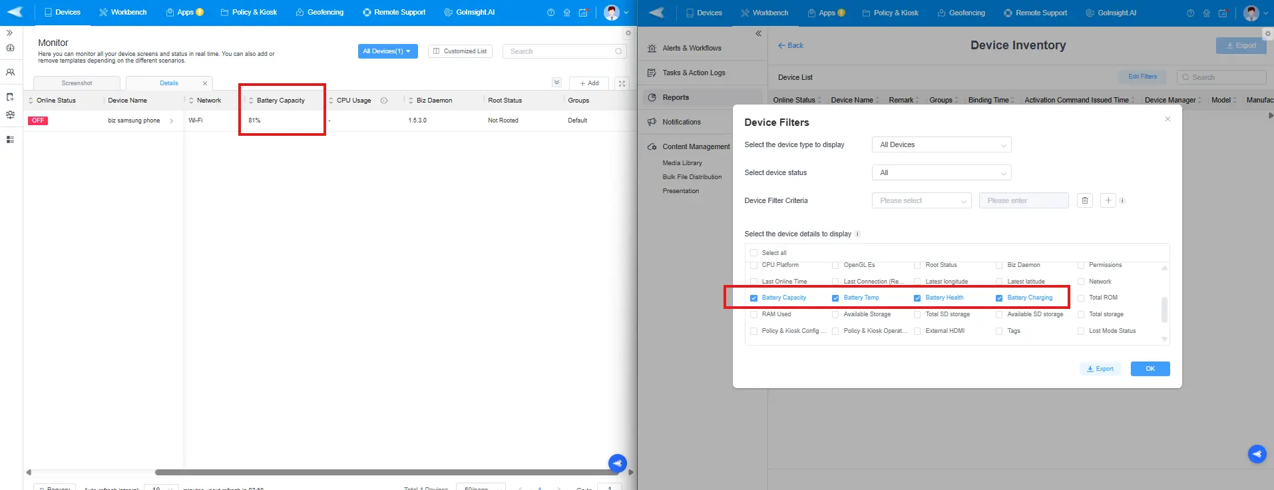
Task: Click OK in Device Filters dialog
Action: tap(1150, 369)
